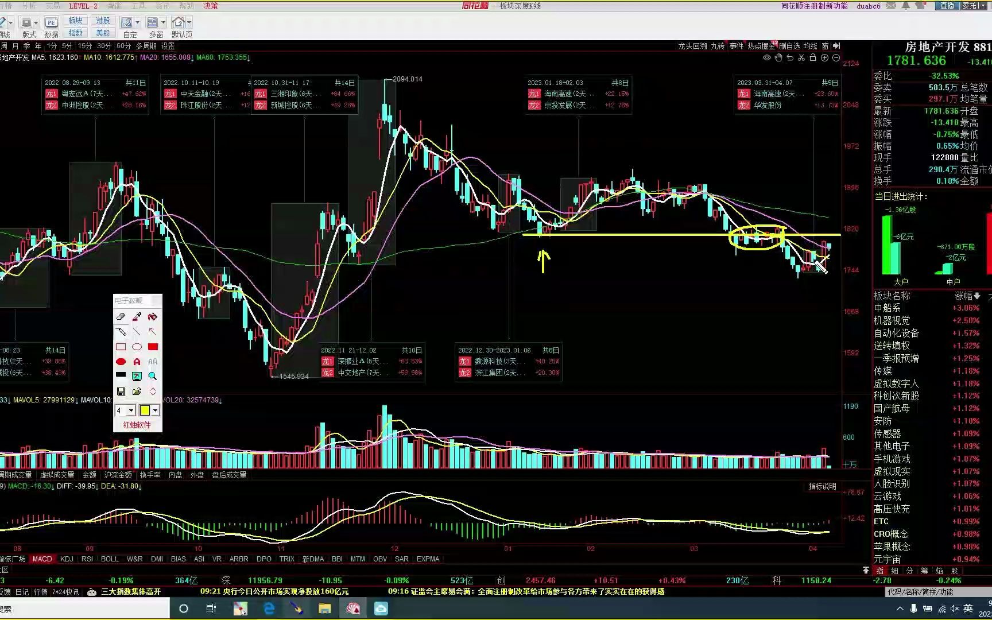
Task: Click the 板块 toolbar button
Action: pyautogui.click(x=76, y=21)
